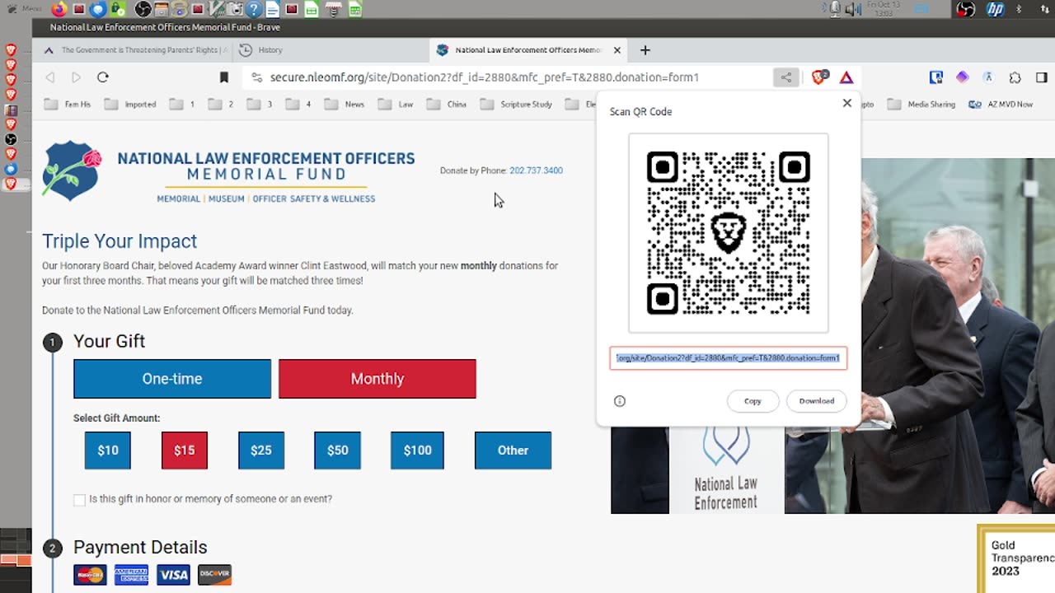Click the bookmark icon beside address bar
This screenshot has height=593, width=1055.
tap(223, 77)
